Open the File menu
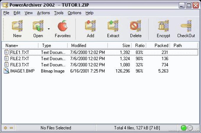 coord(6,13)
